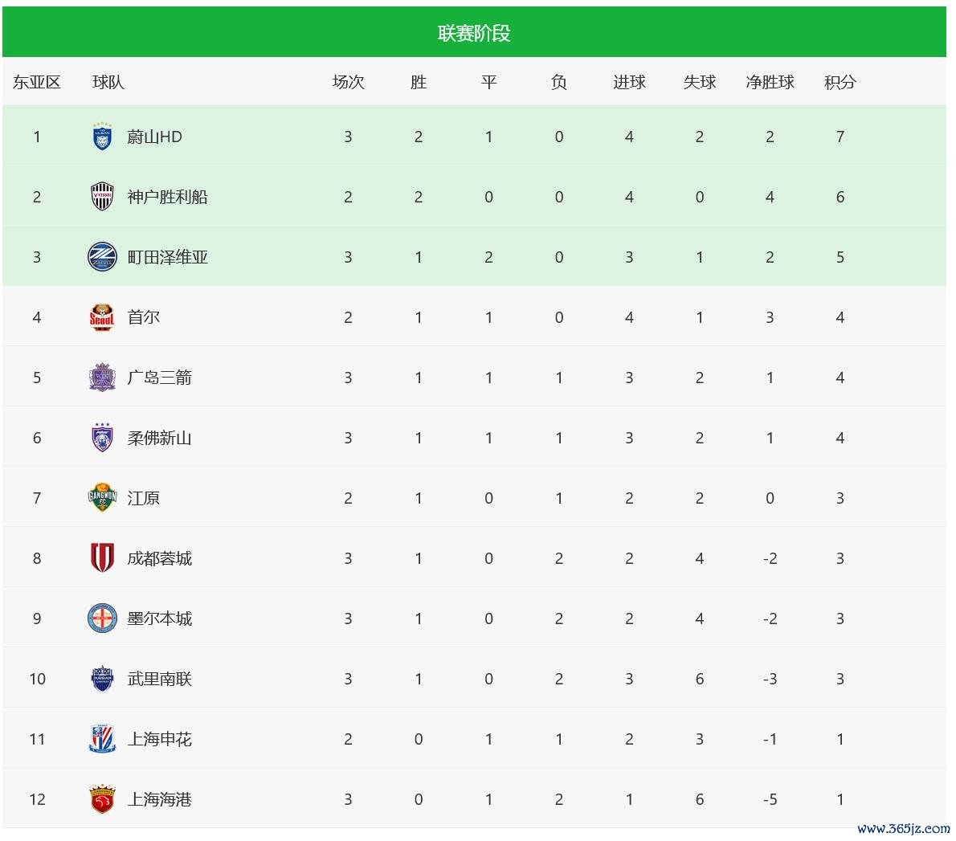Click the Ulsan HD team logo
956x841 pixels.
point(102,137)
